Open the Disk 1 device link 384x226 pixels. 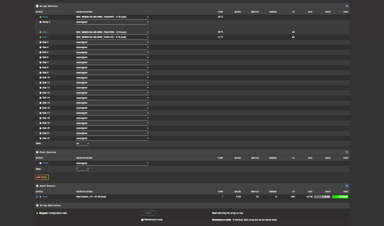pyautogui.click(x=45, y=32)
